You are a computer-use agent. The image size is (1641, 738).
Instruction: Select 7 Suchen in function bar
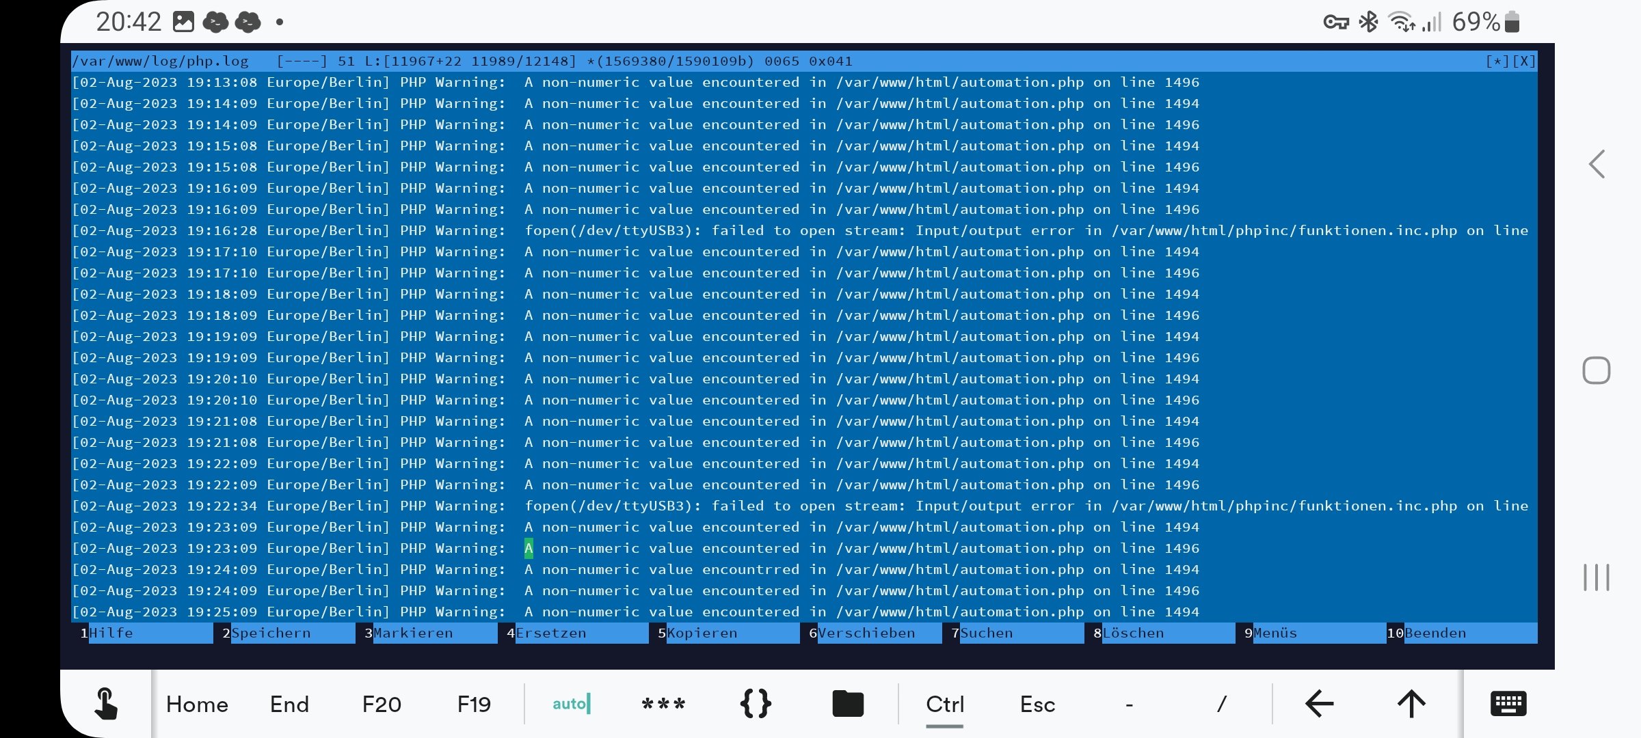(986, 633)
